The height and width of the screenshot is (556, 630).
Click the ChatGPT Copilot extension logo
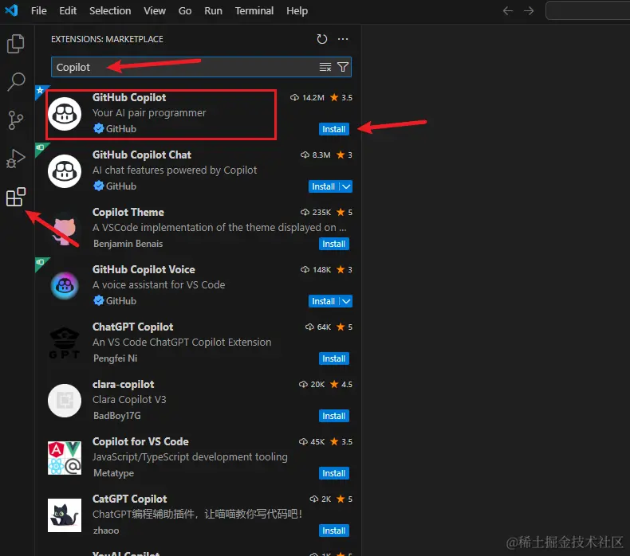(x=65, y=343)
